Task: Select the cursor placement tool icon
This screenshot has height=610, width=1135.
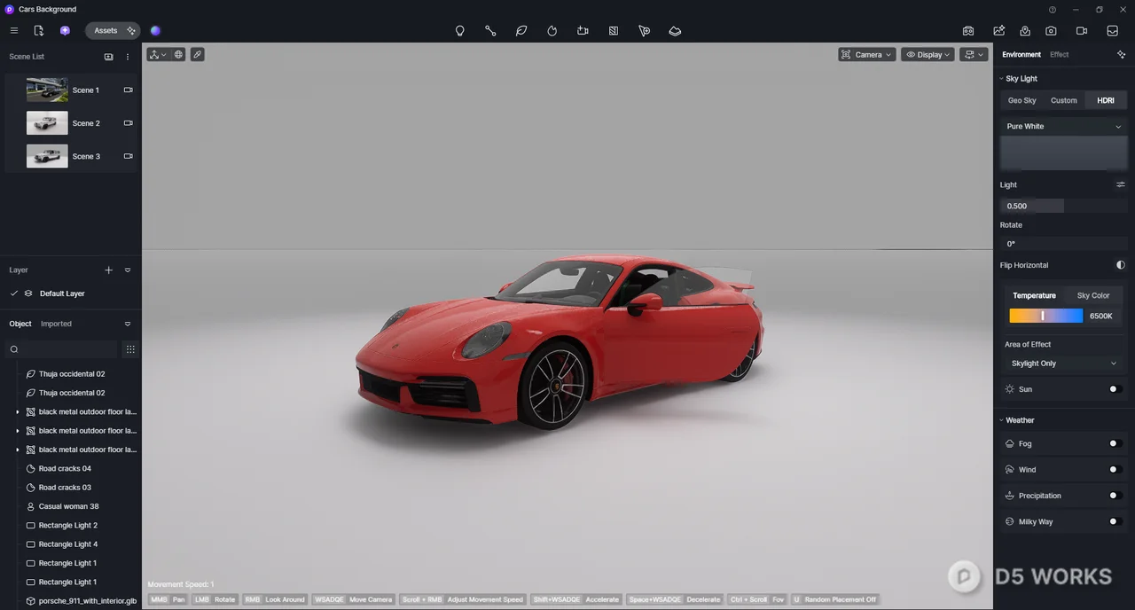Action: [644, 30]
